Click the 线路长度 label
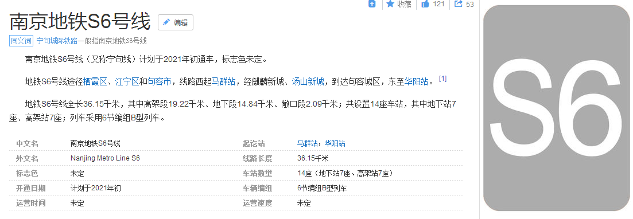The image size is (633, 219). (x=257, y=158)
